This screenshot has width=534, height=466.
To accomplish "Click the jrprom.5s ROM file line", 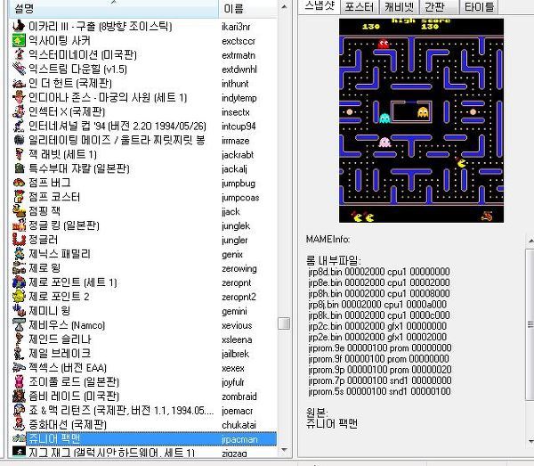I will (x=379, y=391).
